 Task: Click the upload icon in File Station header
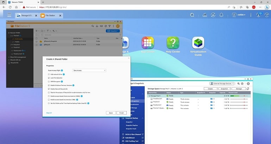[97, 26]
